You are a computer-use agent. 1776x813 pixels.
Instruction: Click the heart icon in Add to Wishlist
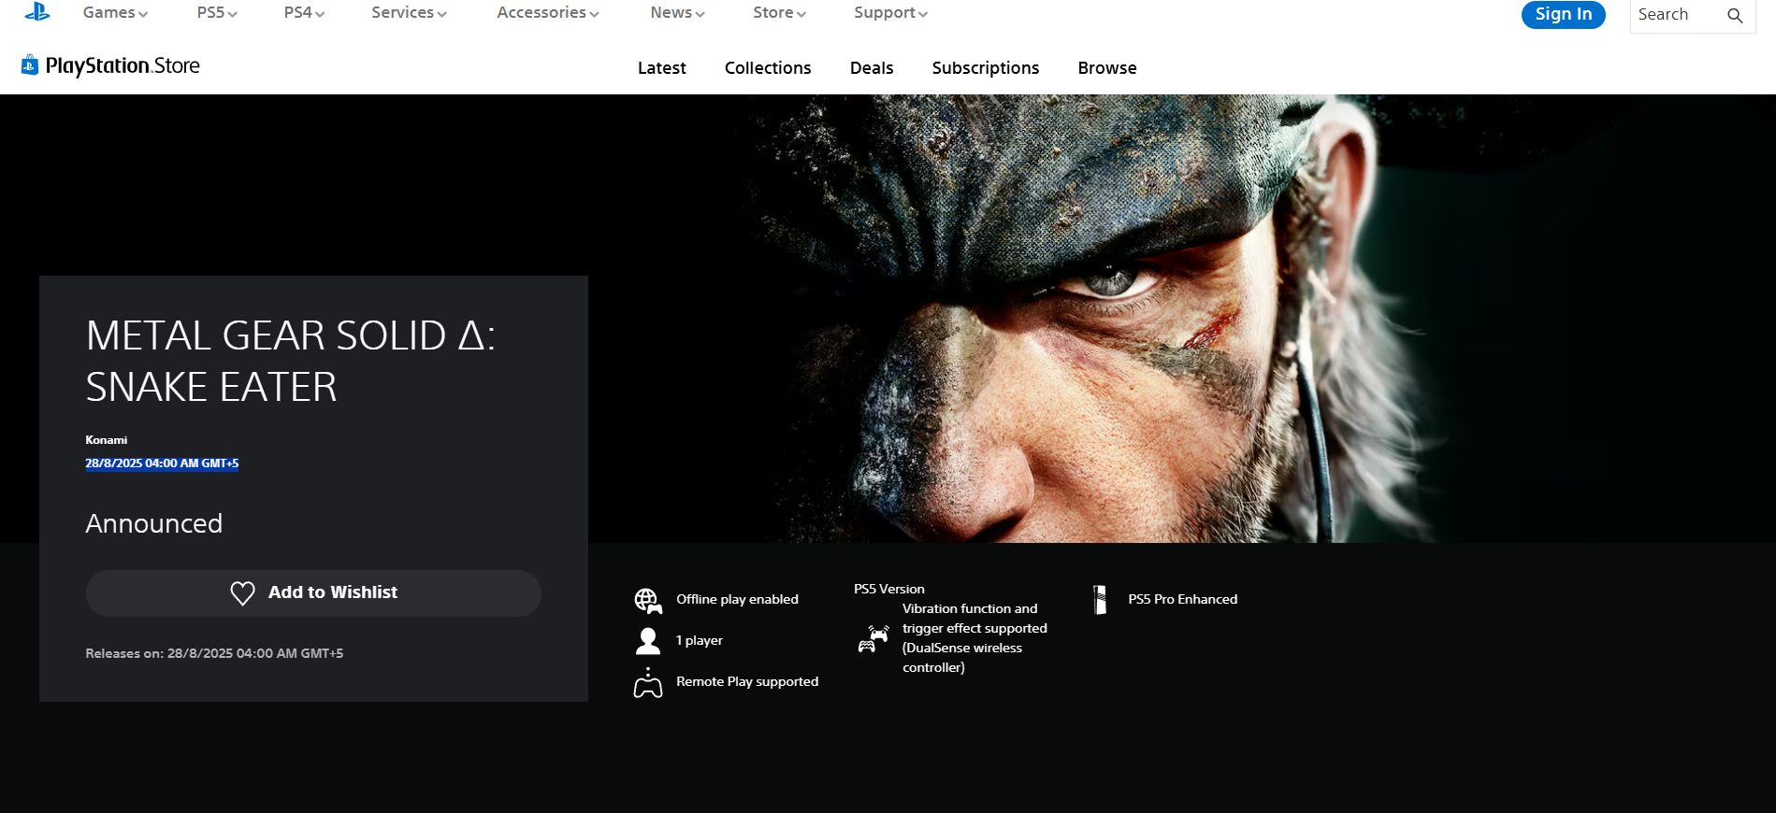[242, 593]
